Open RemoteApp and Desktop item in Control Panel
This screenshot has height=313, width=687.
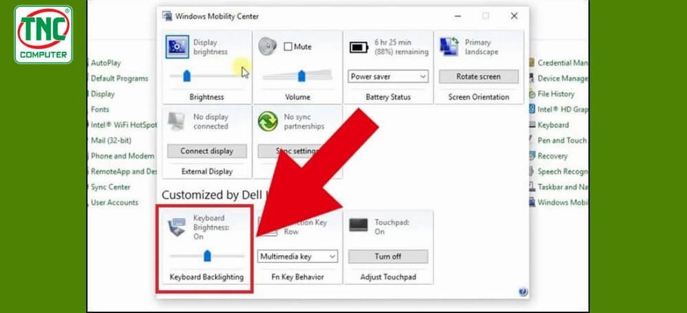[123, 172]
